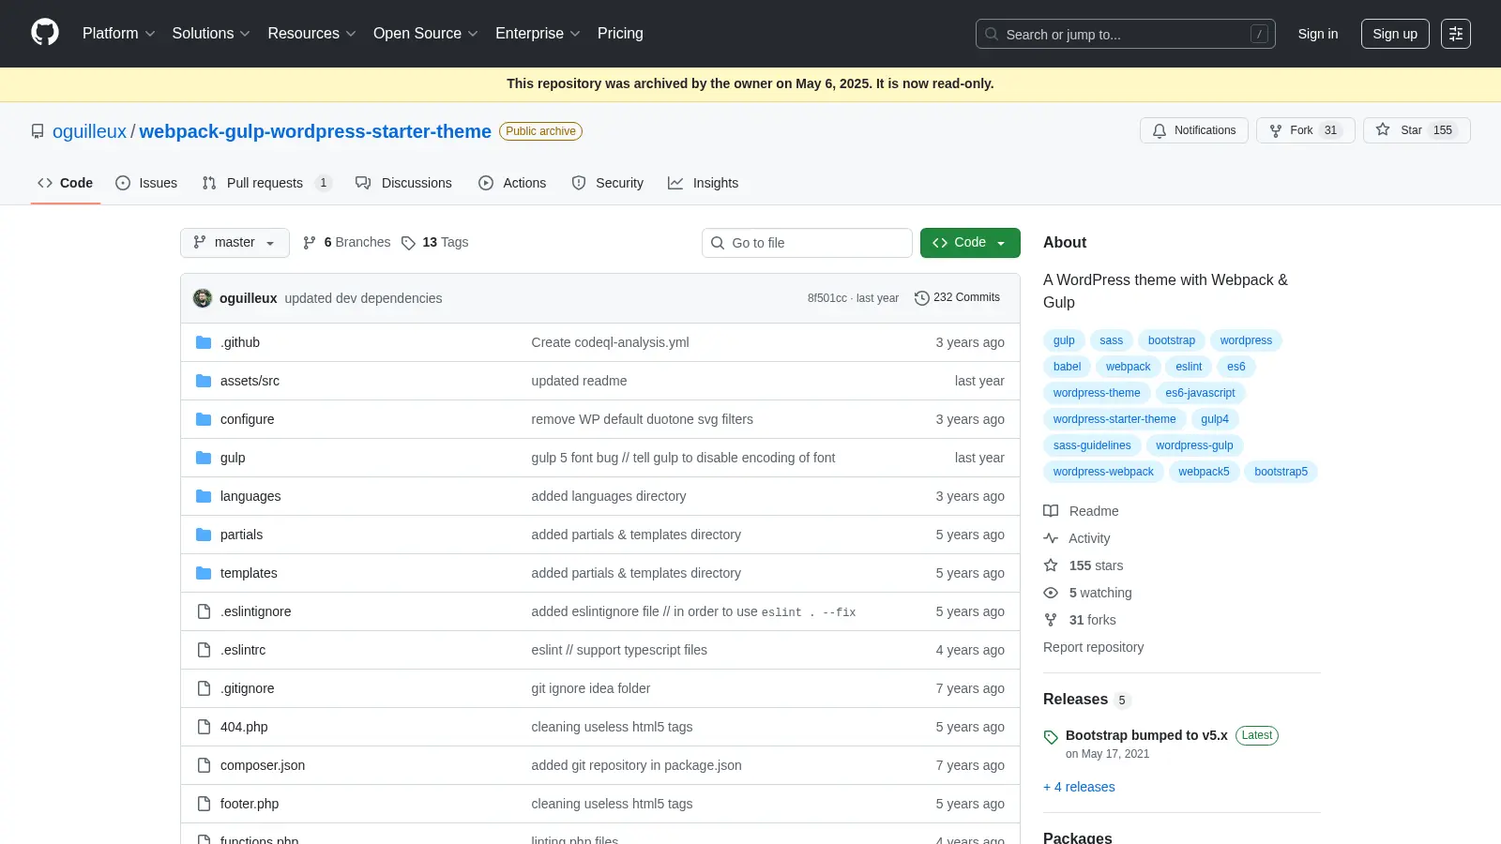Click the 404.php file icon
1501x844 pixels.
coord(204,727)
